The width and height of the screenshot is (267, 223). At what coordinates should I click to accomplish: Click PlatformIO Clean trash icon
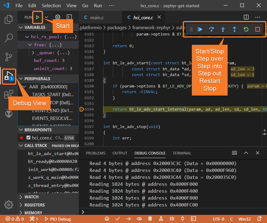[x=150, y=219]
